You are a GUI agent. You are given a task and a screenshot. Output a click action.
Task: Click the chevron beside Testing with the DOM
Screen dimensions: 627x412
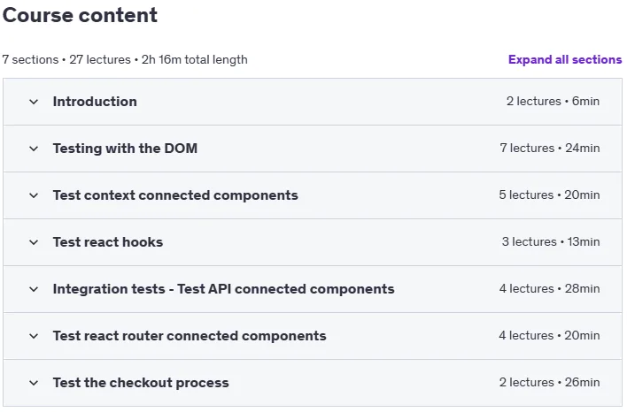(34, 149)
